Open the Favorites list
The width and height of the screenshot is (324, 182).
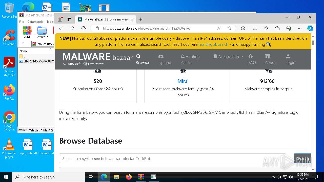click(x=266, y=28)
